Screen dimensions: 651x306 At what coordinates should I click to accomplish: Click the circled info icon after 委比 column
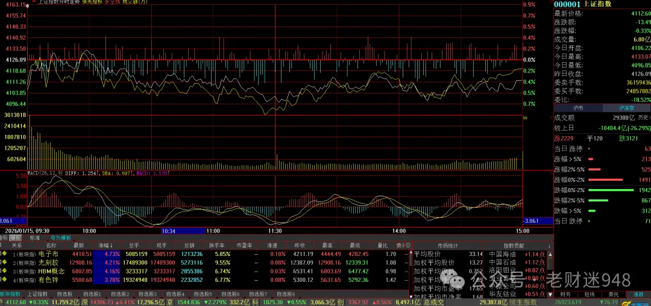tap(408, 246)
